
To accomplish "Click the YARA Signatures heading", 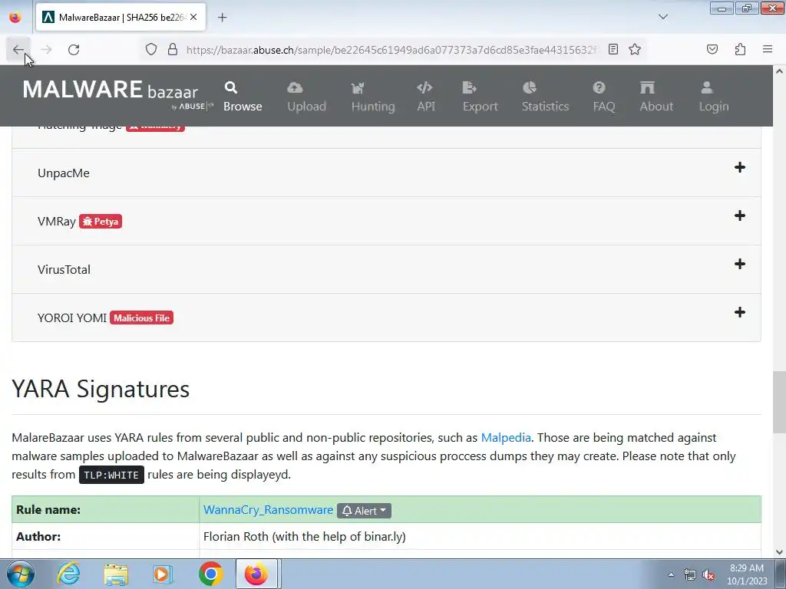I will (101, 389).
